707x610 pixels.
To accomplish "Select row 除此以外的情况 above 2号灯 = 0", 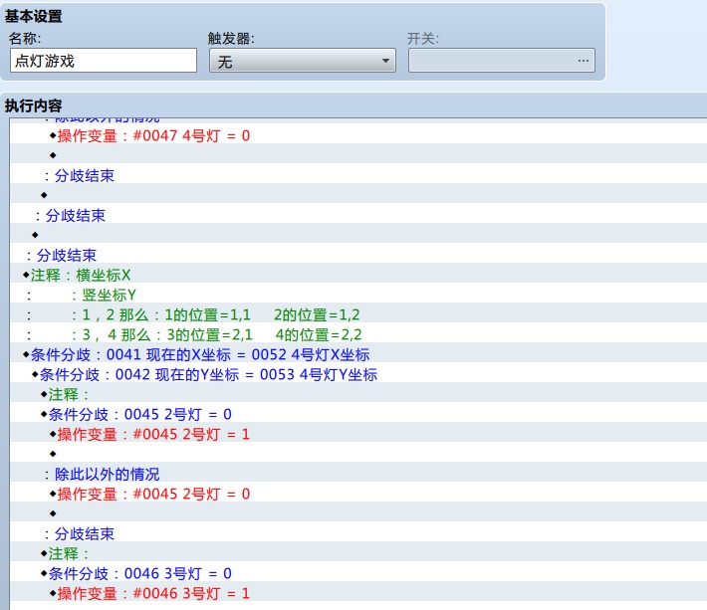I will coord(358,474).
